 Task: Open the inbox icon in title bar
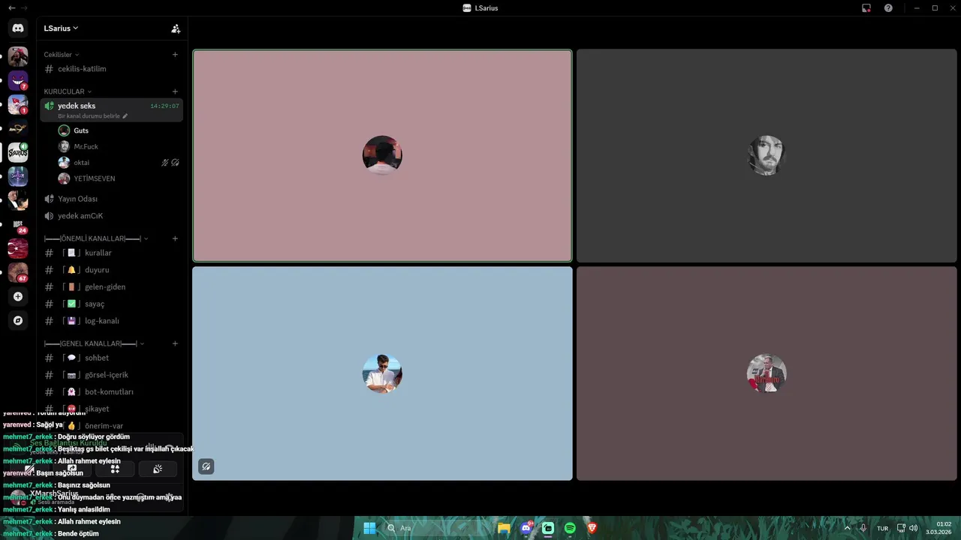click(x=866, y=8)
